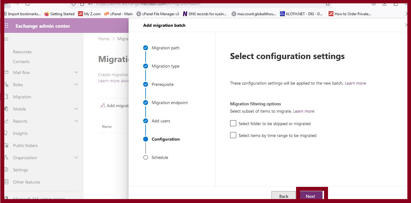Click the Back button
The width and height of the screenshot is (411, 203).
[x=284, y=195]
